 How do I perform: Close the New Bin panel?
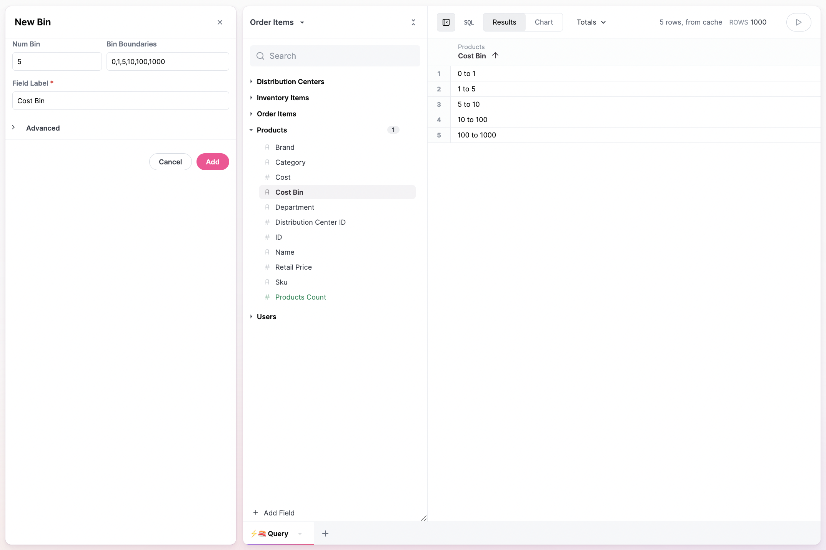coord(220,22)
